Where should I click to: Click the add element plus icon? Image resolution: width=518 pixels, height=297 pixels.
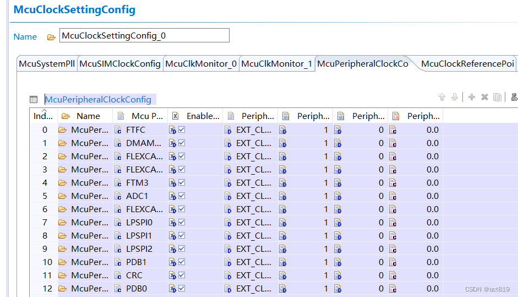point(472,98)
